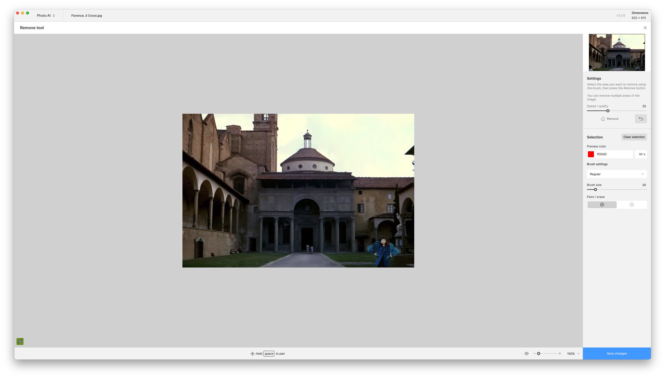
Task: Click the red preview color swatch
Action: pyautogui.click(x=591, y=154)
